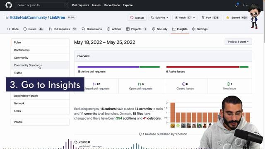Open EddieHubCommunity organization link
Image resolution: width=265 pixels, height=149 pixels.
click(x=29, y=17)
